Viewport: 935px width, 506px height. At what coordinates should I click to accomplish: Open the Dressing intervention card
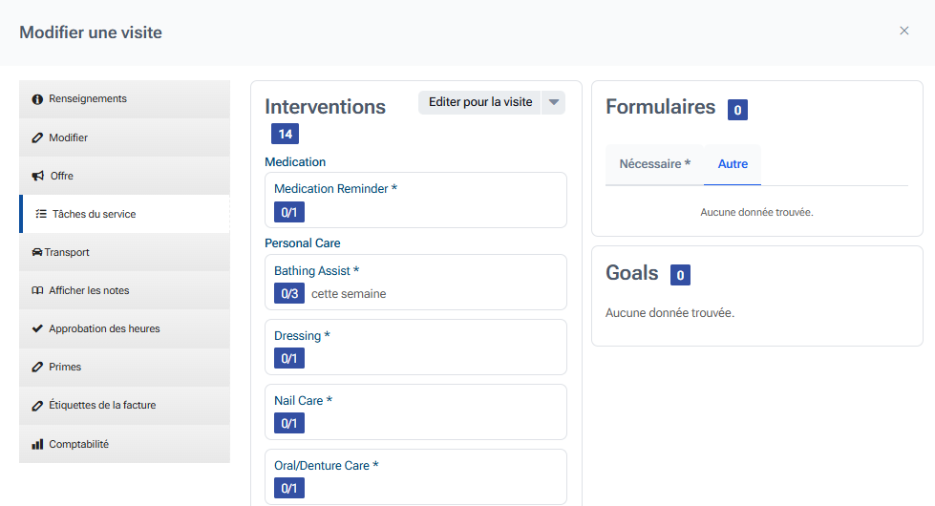(x=415, y=347)
